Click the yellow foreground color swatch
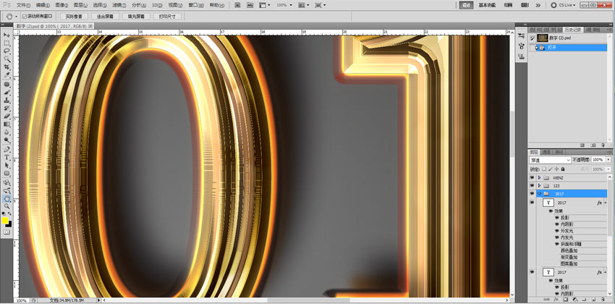615x304 pixels. point(5,221)
